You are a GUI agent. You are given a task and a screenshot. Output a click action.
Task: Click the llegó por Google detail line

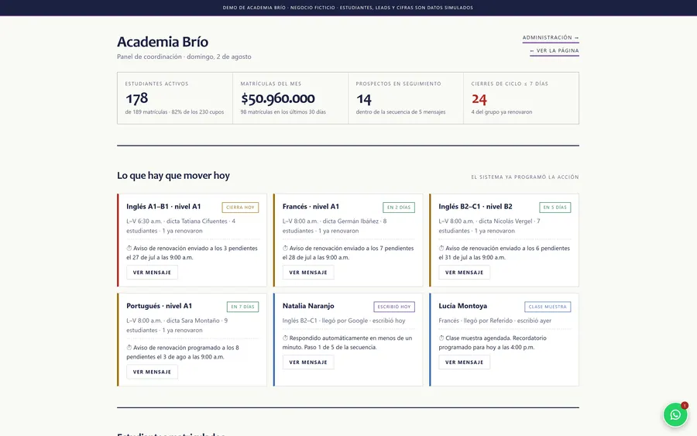point(344,321)
